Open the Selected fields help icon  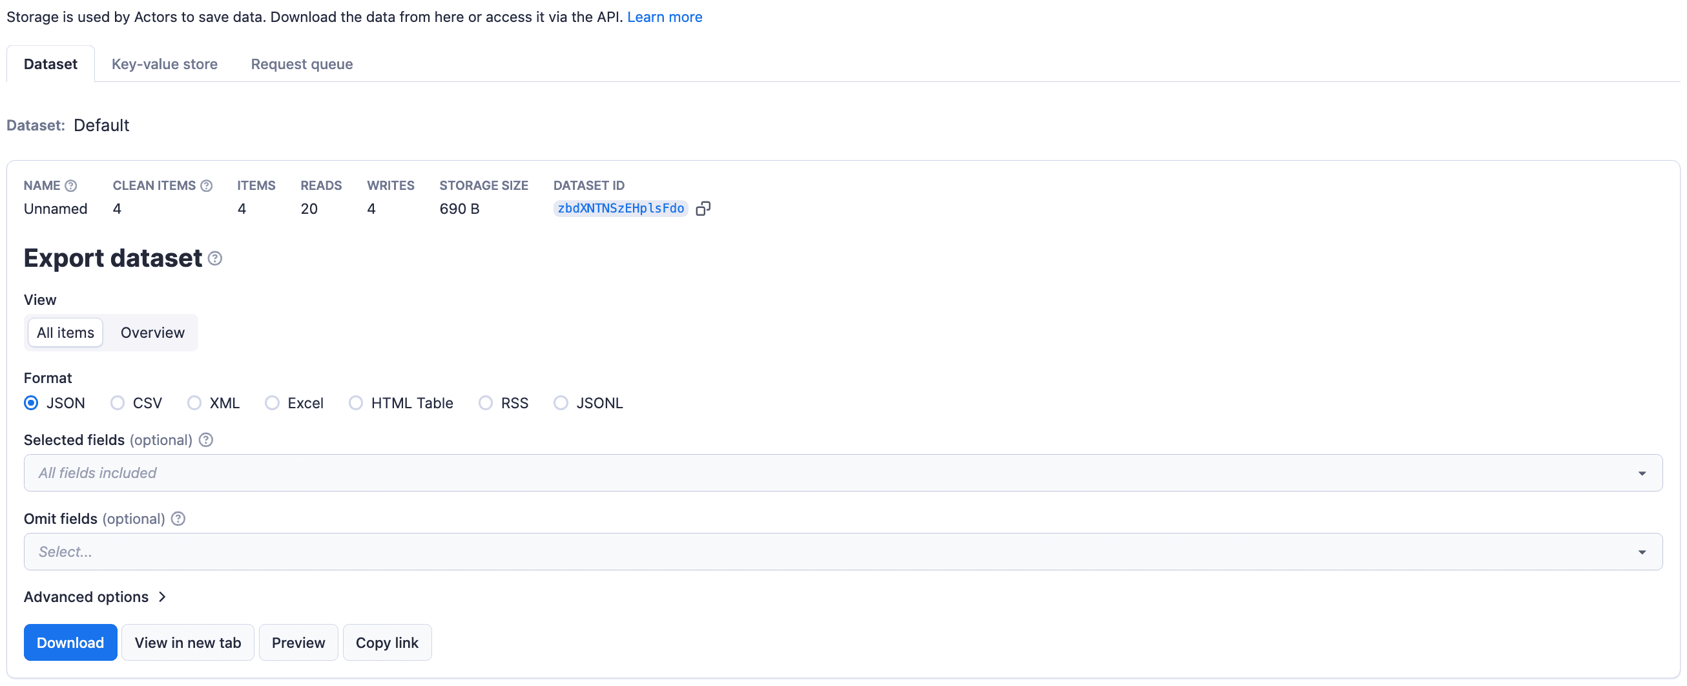pyautogui.click(x=205, y=440)
